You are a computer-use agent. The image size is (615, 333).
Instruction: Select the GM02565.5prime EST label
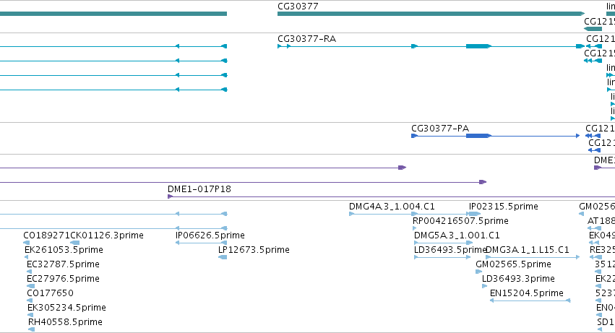[513, 264]
